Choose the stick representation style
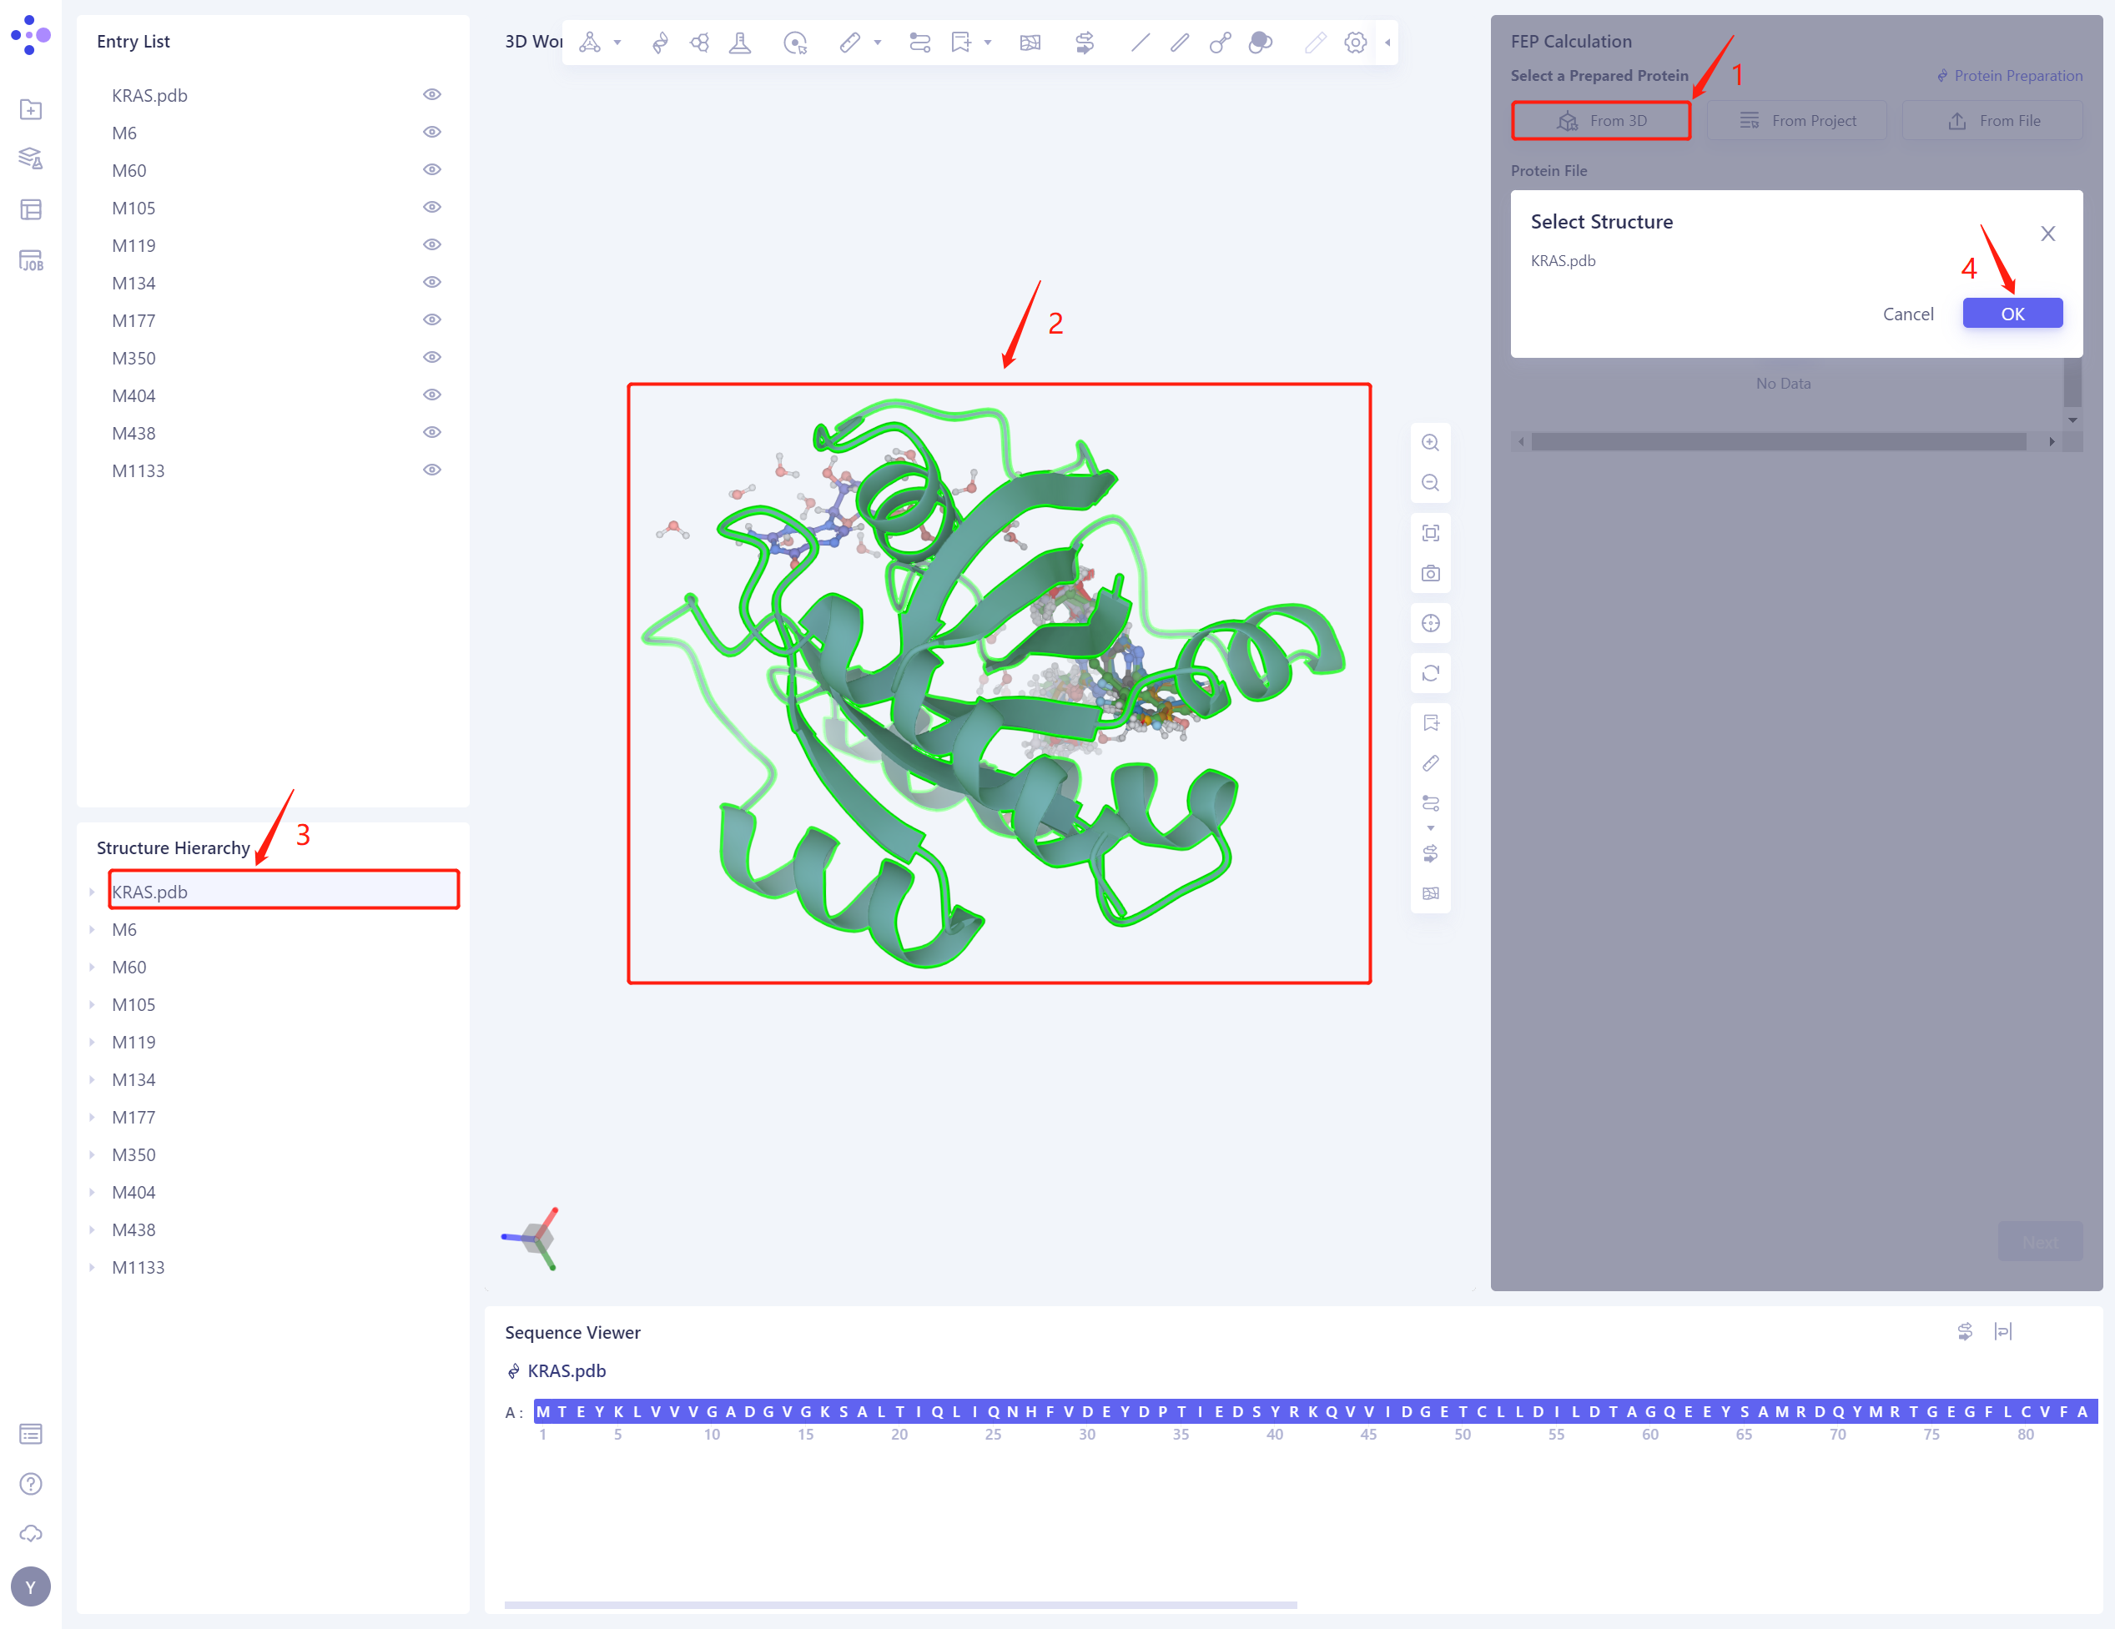2115x1629 pixels. [1180, 43]
